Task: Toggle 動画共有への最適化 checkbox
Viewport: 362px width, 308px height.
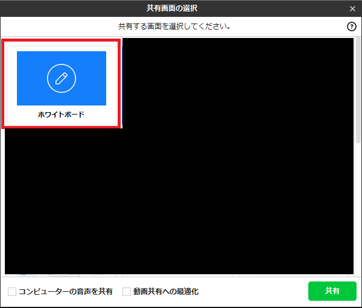Action: (x=127, y=292)
